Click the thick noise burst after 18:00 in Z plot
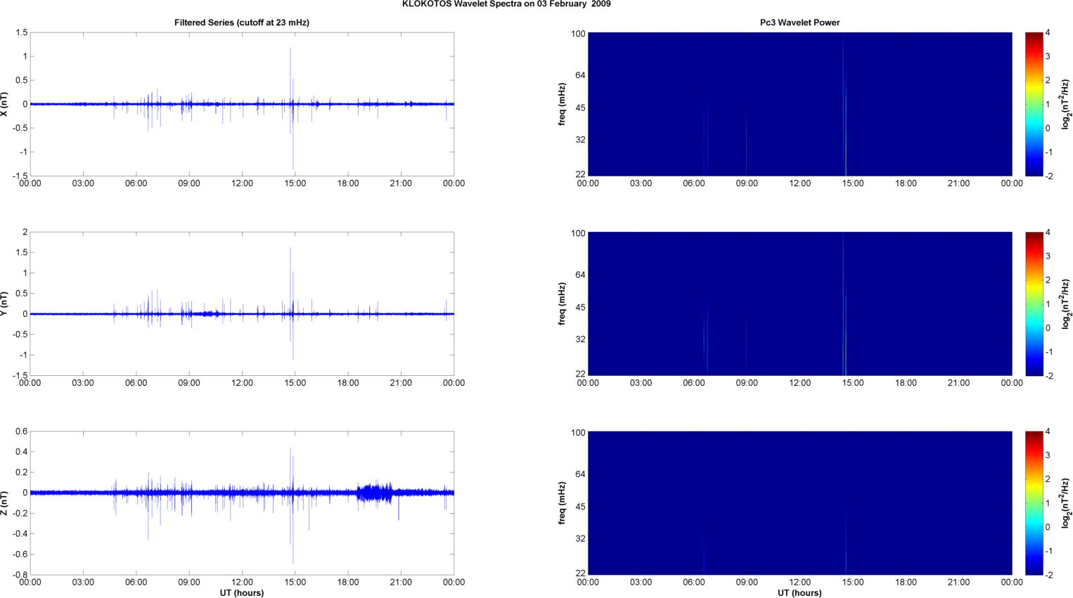Image resolution: width=1073 pixels, height=598 pixels. [x=375, y=492]
